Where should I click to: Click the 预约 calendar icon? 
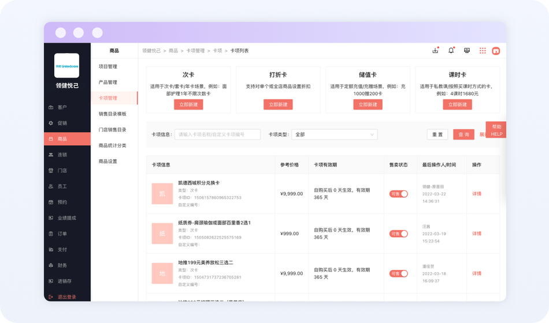51,202
